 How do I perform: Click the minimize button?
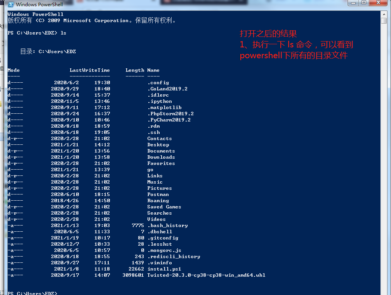[x=354, y=3]
